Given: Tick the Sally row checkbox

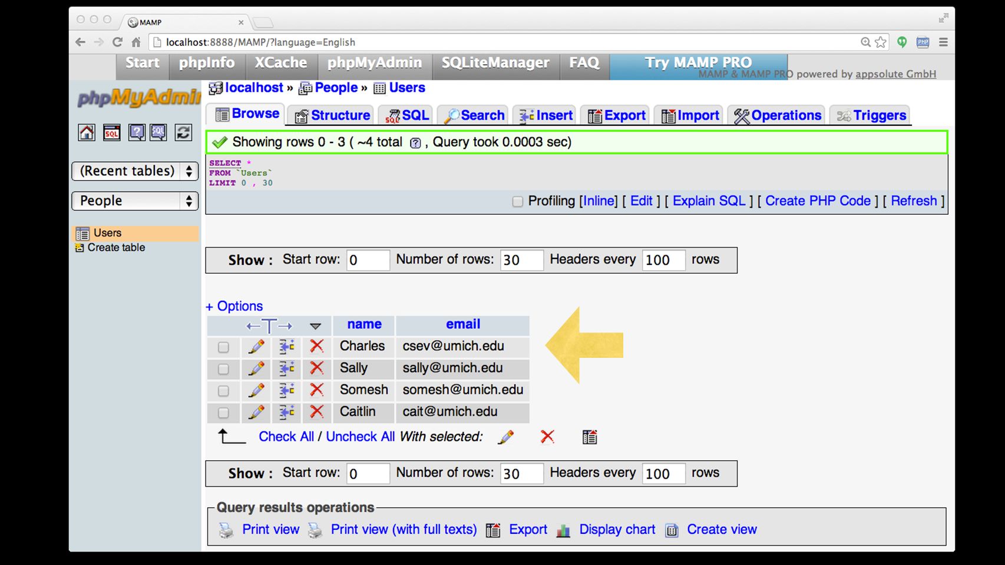Looking at the screenshot, I should pyautogui.click(x=223, y=369).
